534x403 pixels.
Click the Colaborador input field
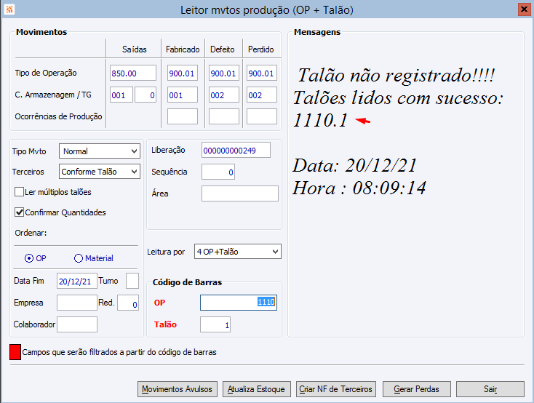point(77,324)
